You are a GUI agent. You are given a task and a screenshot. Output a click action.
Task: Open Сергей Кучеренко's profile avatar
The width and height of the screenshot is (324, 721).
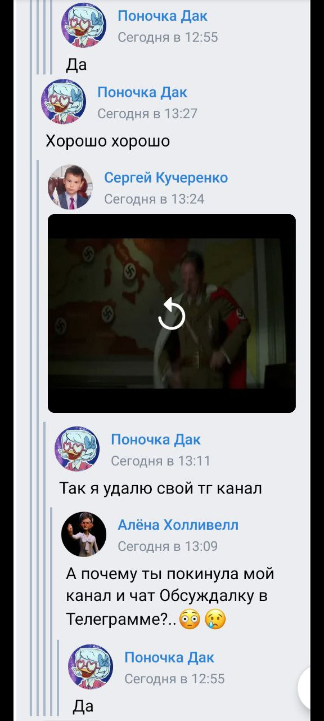tap(70, 187)
